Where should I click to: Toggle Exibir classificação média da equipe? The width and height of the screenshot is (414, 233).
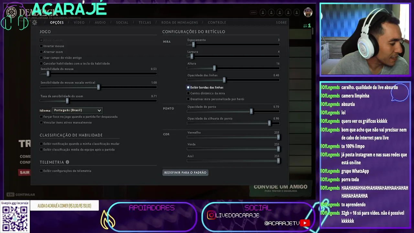coord(41,150)
